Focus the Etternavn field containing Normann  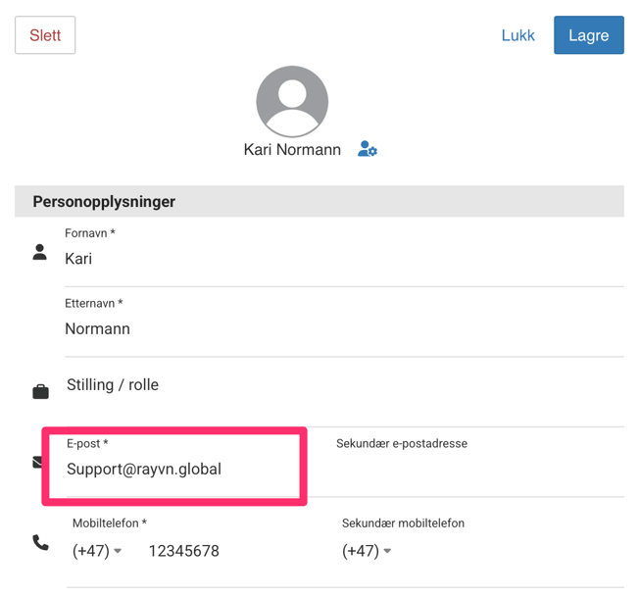(343, 329)
